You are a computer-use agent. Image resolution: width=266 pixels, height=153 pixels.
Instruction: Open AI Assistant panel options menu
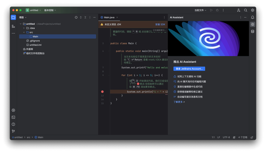(x=241, y=17)
